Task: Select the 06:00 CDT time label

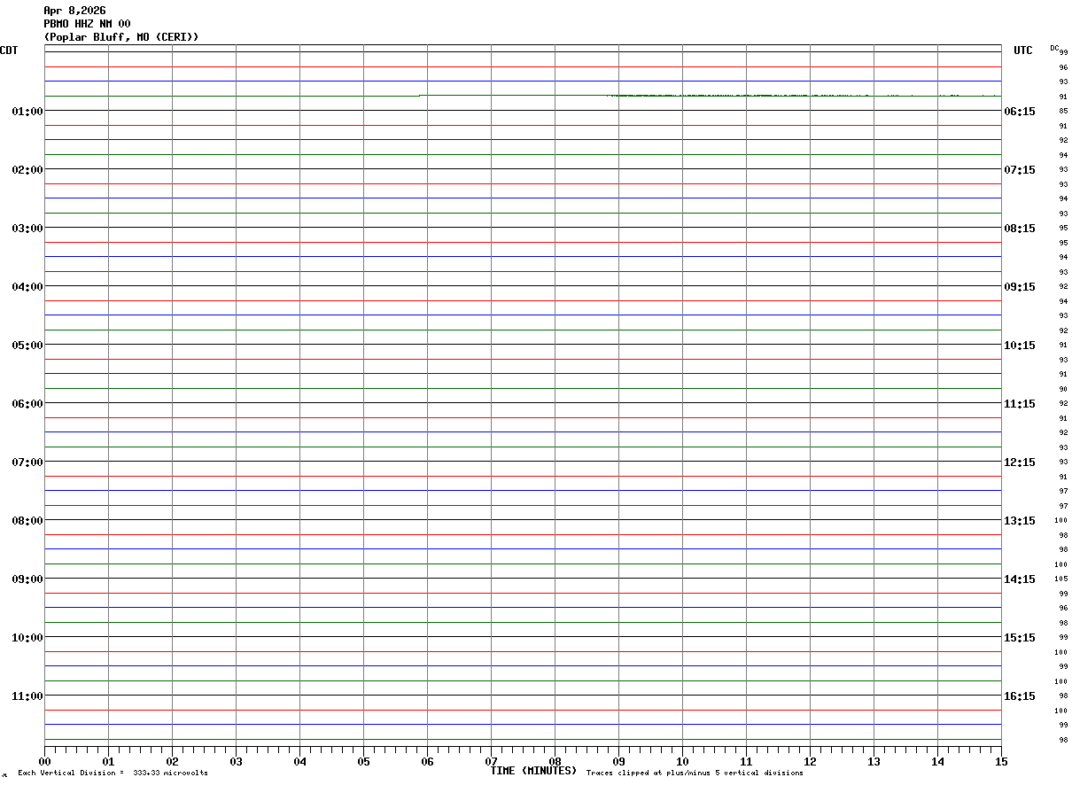Action: click(x=27, y=404)
